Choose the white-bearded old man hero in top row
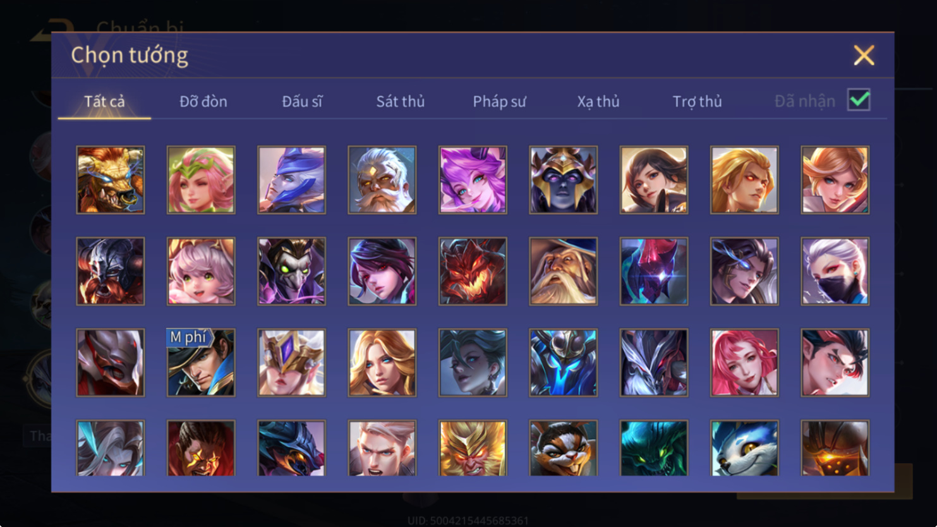The height and width of the screenshot is (527, 937). coord(382,180)
